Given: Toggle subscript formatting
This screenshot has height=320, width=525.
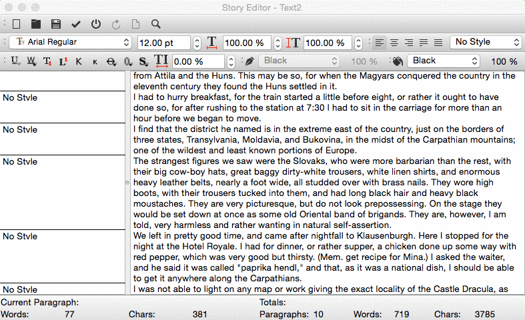Looking at the screenshot, I should (47, 61).
